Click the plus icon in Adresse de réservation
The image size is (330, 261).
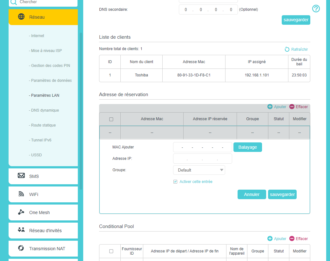(x=270, y=107)
